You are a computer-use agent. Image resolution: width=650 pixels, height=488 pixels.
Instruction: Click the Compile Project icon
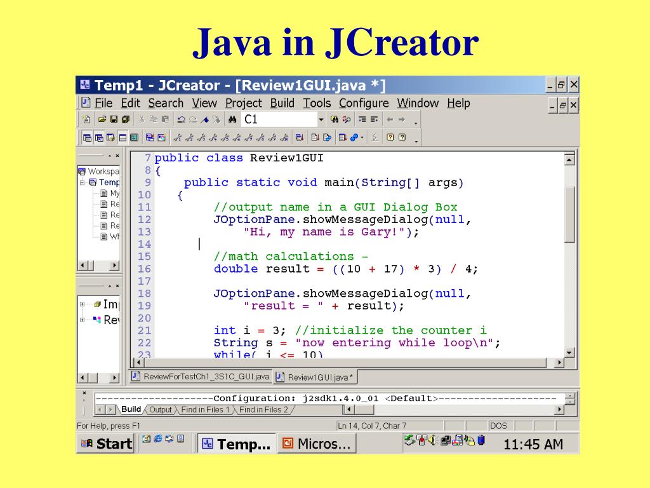tap(342, 137)
